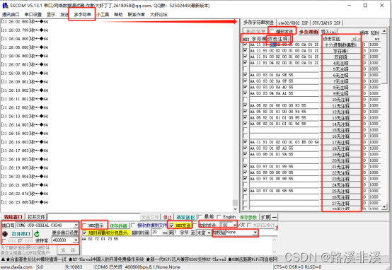Open the 帮助 menu

(x=118, y=14)
